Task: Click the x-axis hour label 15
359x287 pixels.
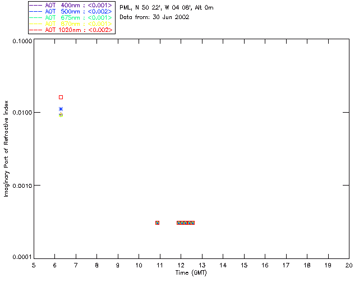Action: [244, 265]
